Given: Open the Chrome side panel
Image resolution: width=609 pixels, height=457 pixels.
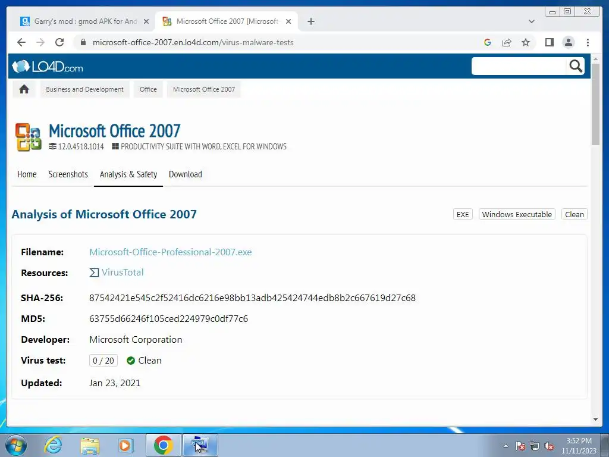Looking at the screenshot, I should pos(549,42).
